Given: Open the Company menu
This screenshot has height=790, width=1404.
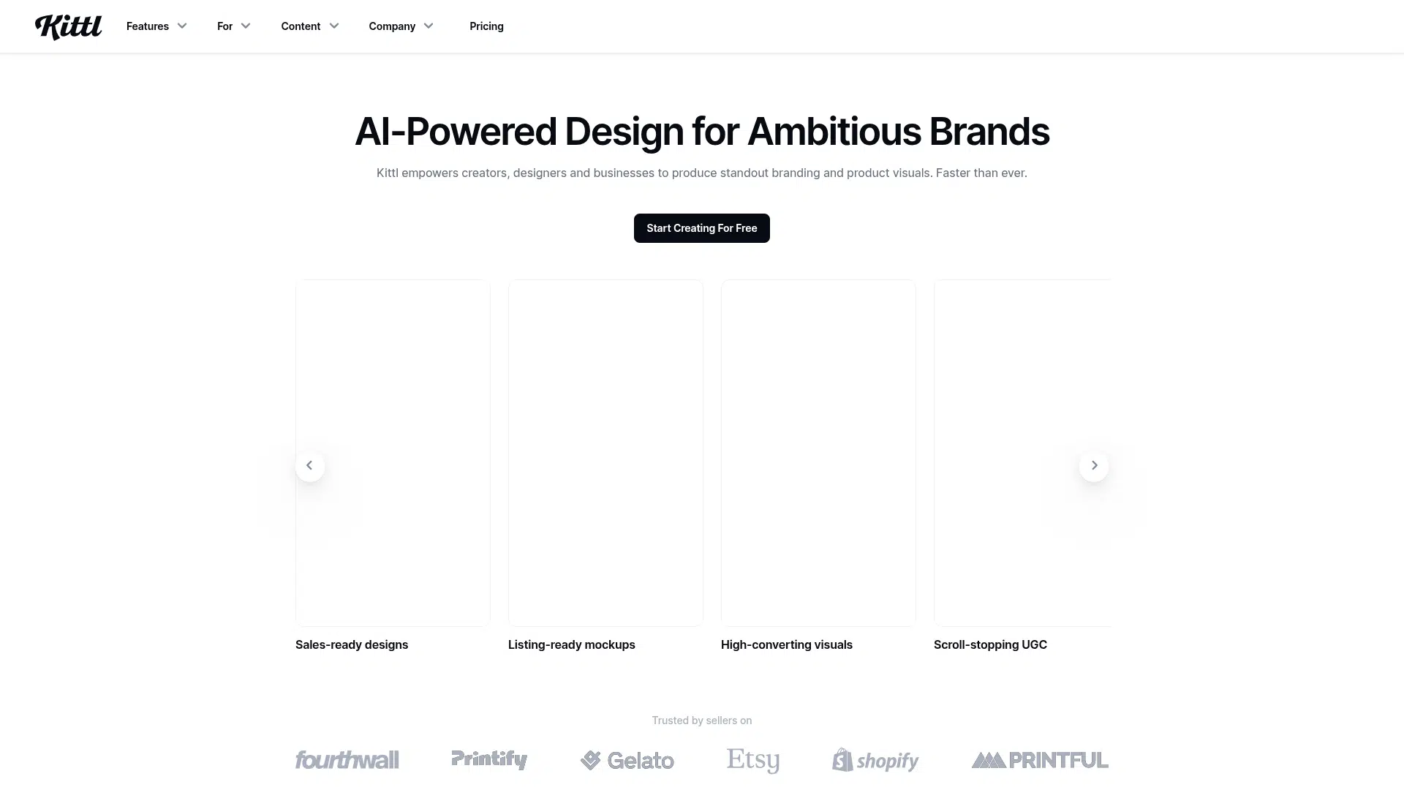Looking at the screenshot, I should coord(401,26).
